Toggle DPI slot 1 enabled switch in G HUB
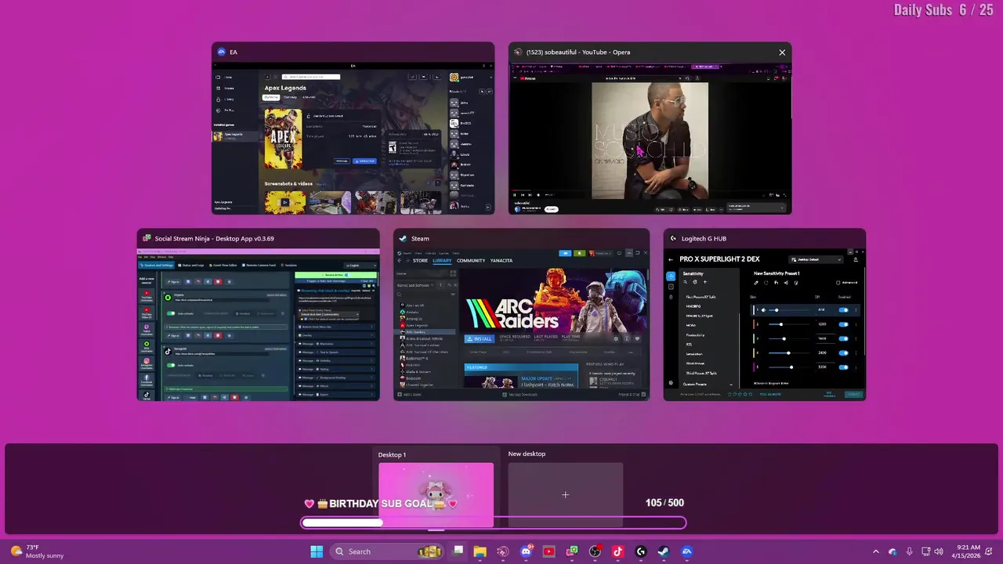 [x=844, y=310]
